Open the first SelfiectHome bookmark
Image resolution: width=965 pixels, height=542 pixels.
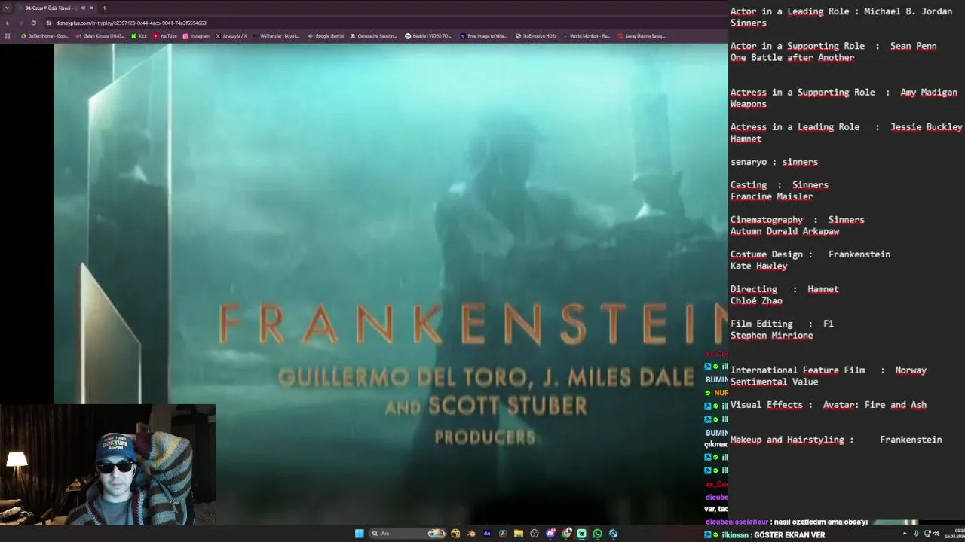pyautogui.click(x=44, y=36)
